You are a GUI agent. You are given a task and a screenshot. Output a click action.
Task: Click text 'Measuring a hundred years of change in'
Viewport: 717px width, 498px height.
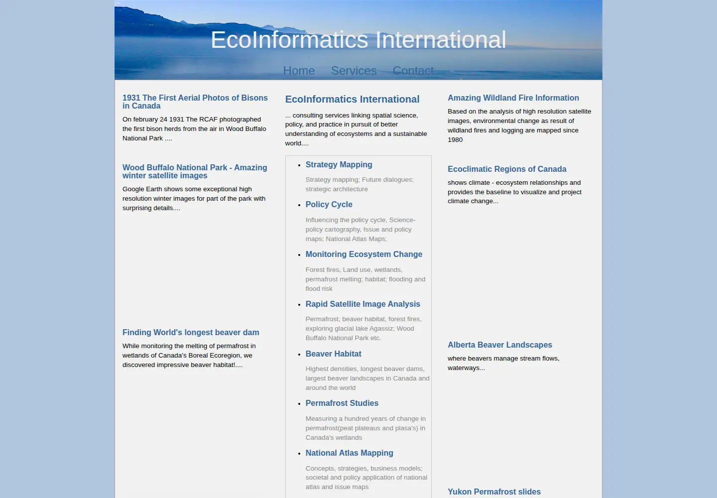pos(366,419)
